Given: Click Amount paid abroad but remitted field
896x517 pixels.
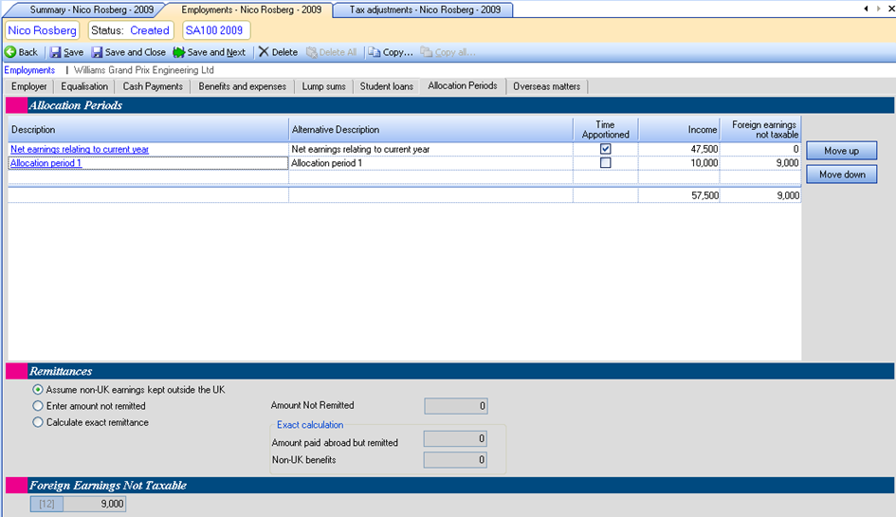Looking at the screenshot, I should pyautogui.click(x=455, y=438).
